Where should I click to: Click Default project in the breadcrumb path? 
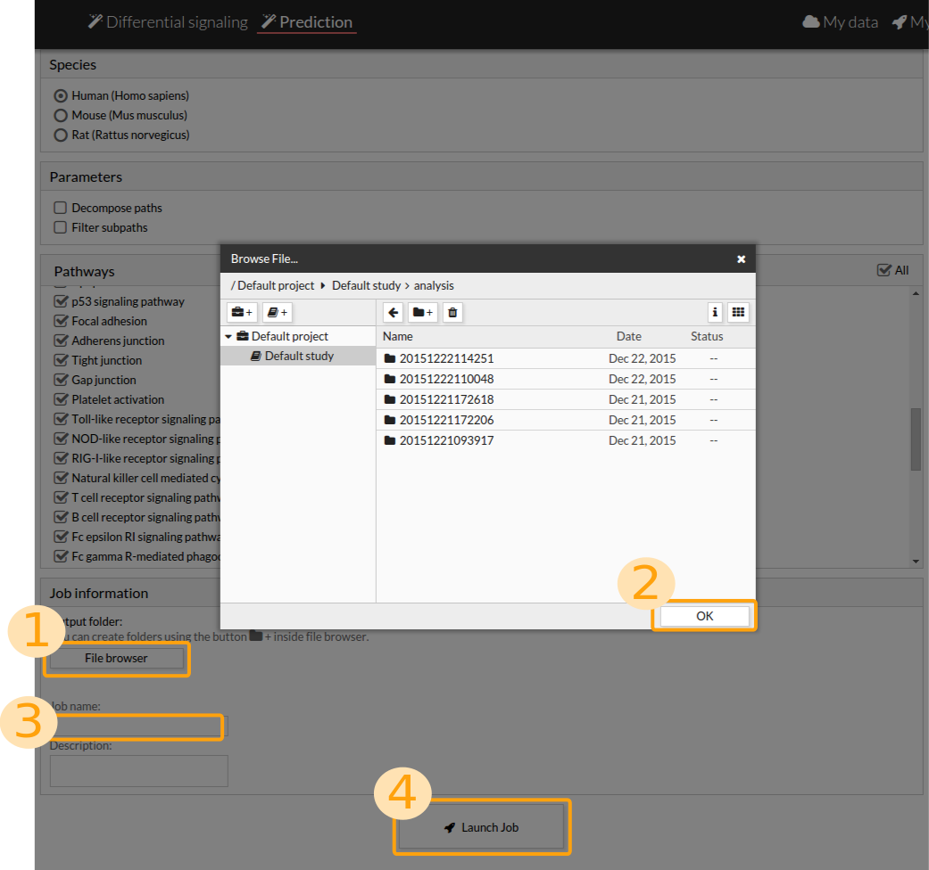click(x=276, y=285)
